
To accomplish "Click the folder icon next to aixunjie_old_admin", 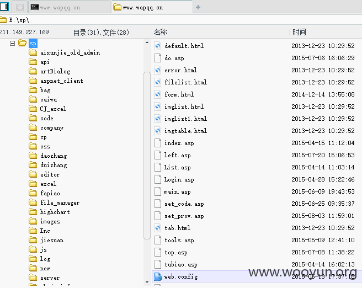I will coord(33,52).
